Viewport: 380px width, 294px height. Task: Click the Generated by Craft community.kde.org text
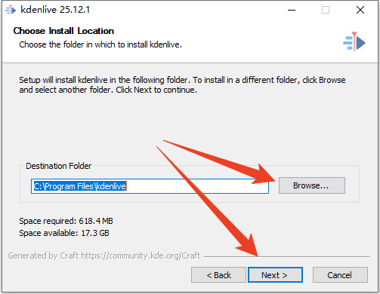coord(104,256)
